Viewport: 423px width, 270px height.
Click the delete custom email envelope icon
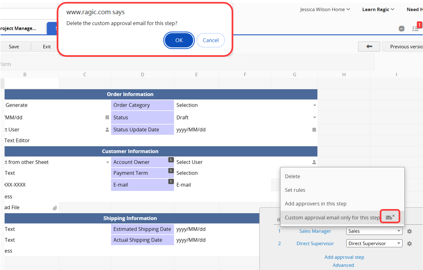(390, 217)
